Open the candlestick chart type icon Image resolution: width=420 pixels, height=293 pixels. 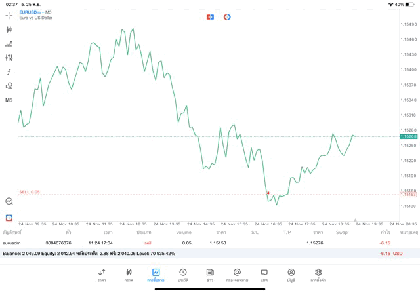click(x=9, y=29)
